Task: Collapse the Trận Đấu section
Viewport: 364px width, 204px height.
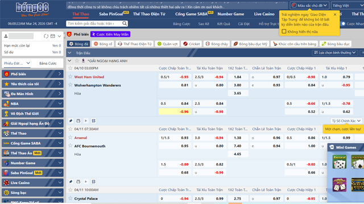Action: click(x=69, y=53)
